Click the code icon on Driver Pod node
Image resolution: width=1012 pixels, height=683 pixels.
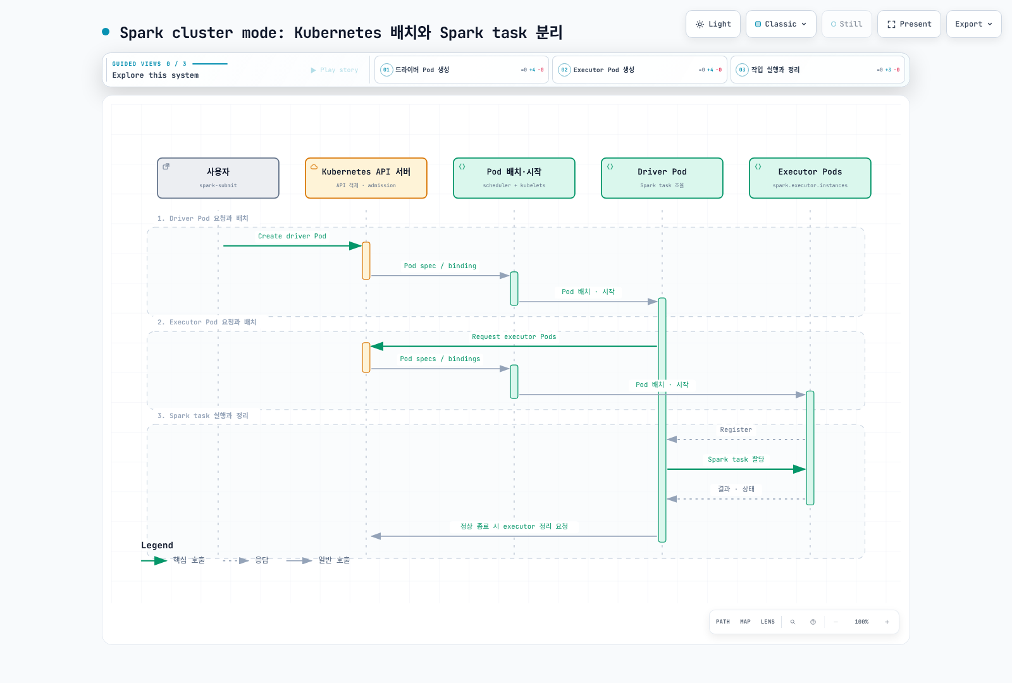[x=610, y=167]
